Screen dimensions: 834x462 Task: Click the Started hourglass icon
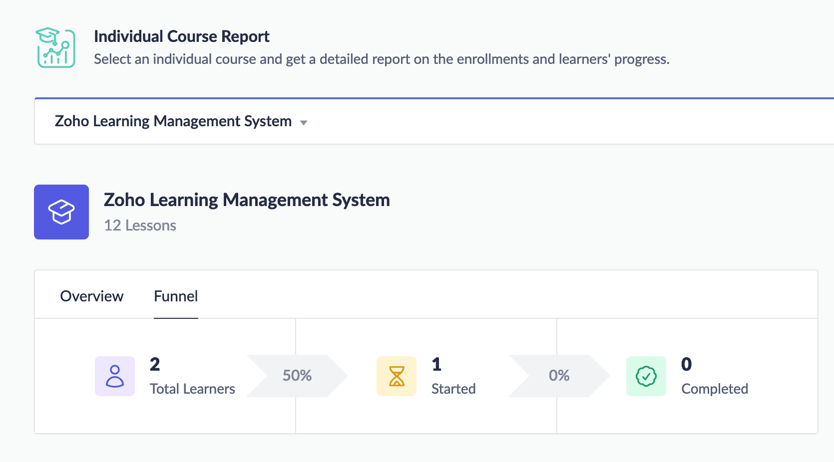point(397,376)
